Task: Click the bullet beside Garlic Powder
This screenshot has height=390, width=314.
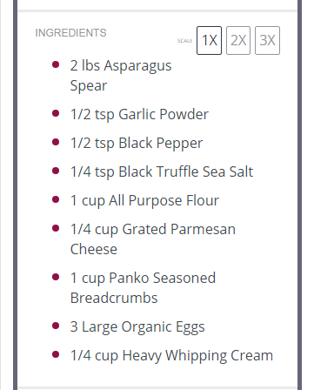Action: pos(56,113)
